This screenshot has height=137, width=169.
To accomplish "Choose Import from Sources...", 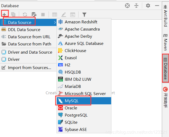I will (x=28, y=68).
